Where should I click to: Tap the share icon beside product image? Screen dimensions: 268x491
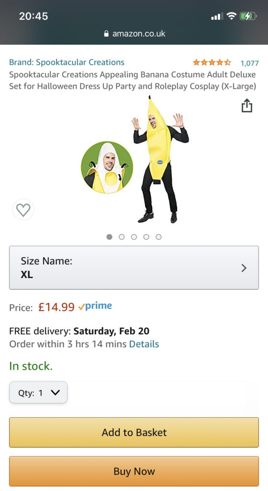[247, 105]
